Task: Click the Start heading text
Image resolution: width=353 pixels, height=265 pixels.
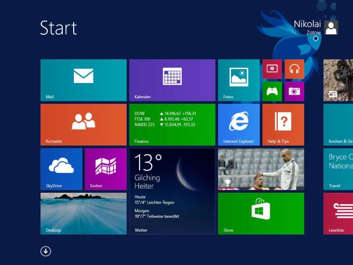Action: click(59, 28)
